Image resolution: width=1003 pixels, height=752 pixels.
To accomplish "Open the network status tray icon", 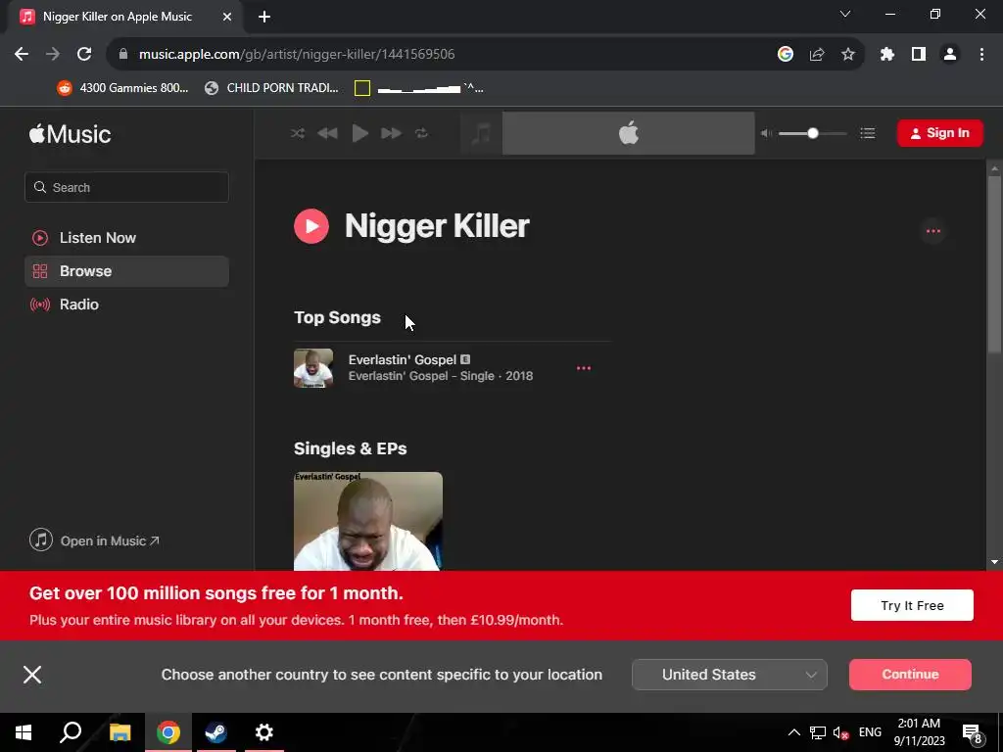I will (818, 732).
